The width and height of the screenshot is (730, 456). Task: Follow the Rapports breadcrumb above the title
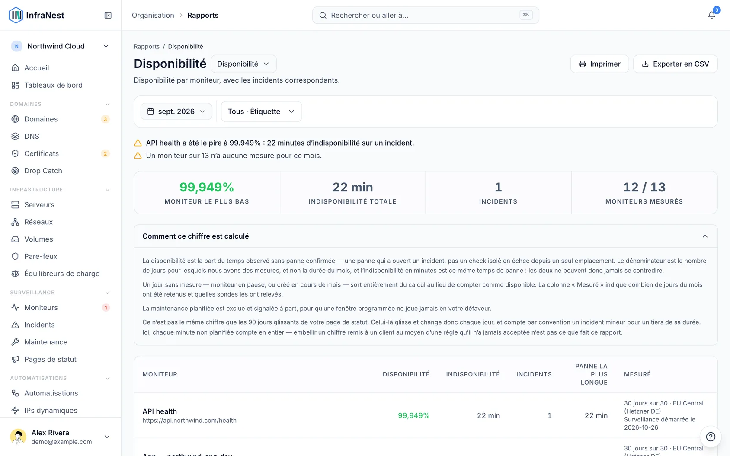[x=147, y=47]
